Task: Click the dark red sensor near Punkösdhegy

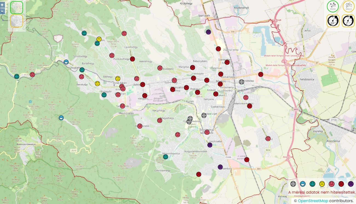Action: 132,59
